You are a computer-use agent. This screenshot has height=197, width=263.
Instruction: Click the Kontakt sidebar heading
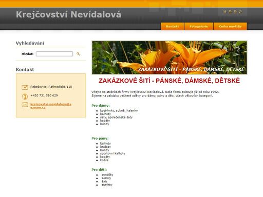[25, 70]
